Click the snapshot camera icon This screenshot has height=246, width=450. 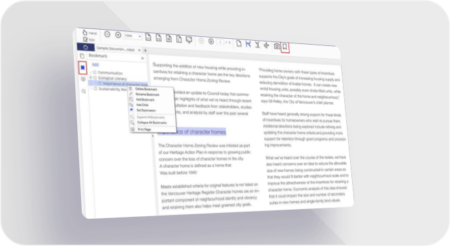click(x=277, y=46)
